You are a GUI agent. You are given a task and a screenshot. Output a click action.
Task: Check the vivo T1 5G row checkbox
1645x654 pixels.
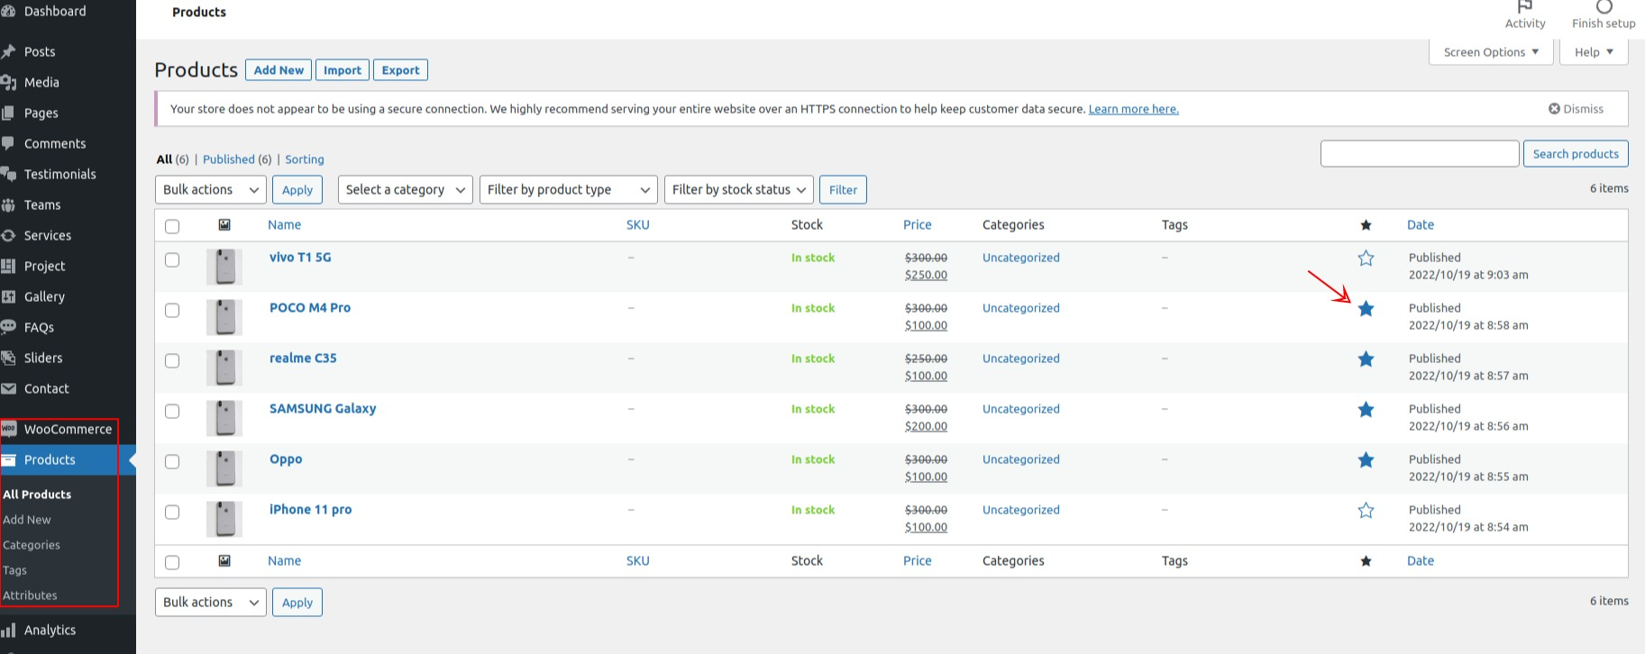coord(172,259)
